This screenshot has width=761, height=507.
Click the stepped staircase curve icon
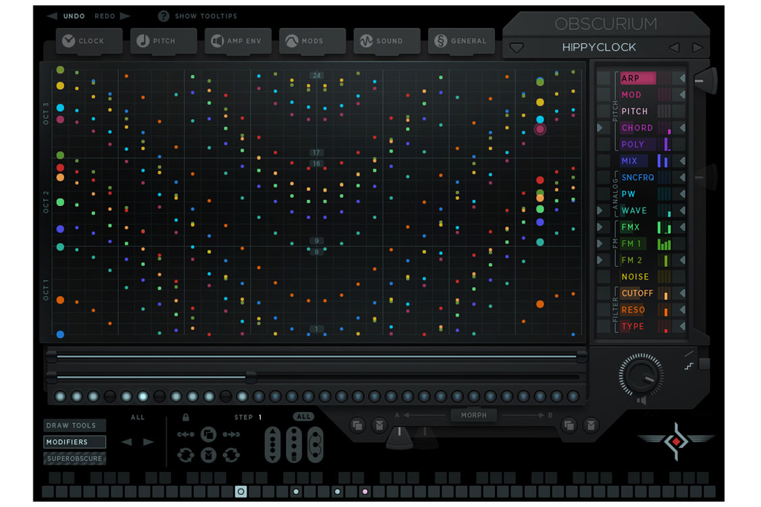coord(689,366)
